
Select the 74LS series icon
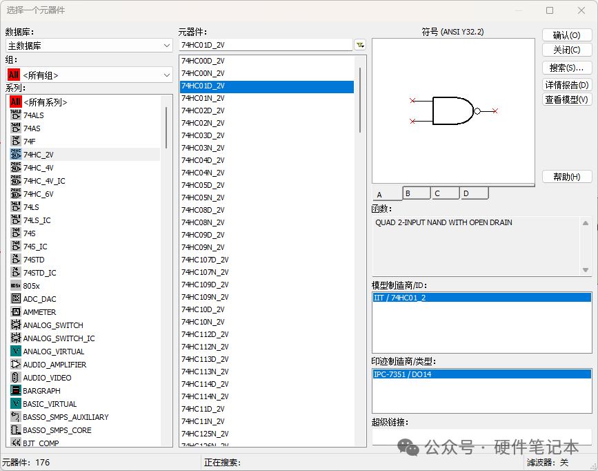(x=16, y=207)
